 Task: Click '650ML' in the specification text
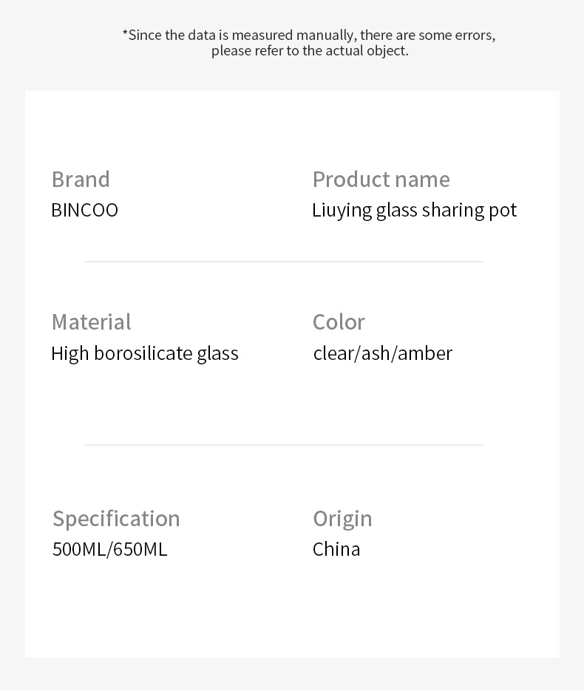point(140,550)
